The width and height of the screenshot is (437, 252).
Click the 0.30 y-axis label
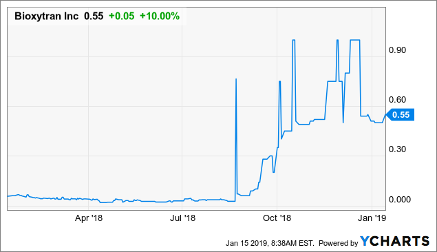(x=397, y=149)
